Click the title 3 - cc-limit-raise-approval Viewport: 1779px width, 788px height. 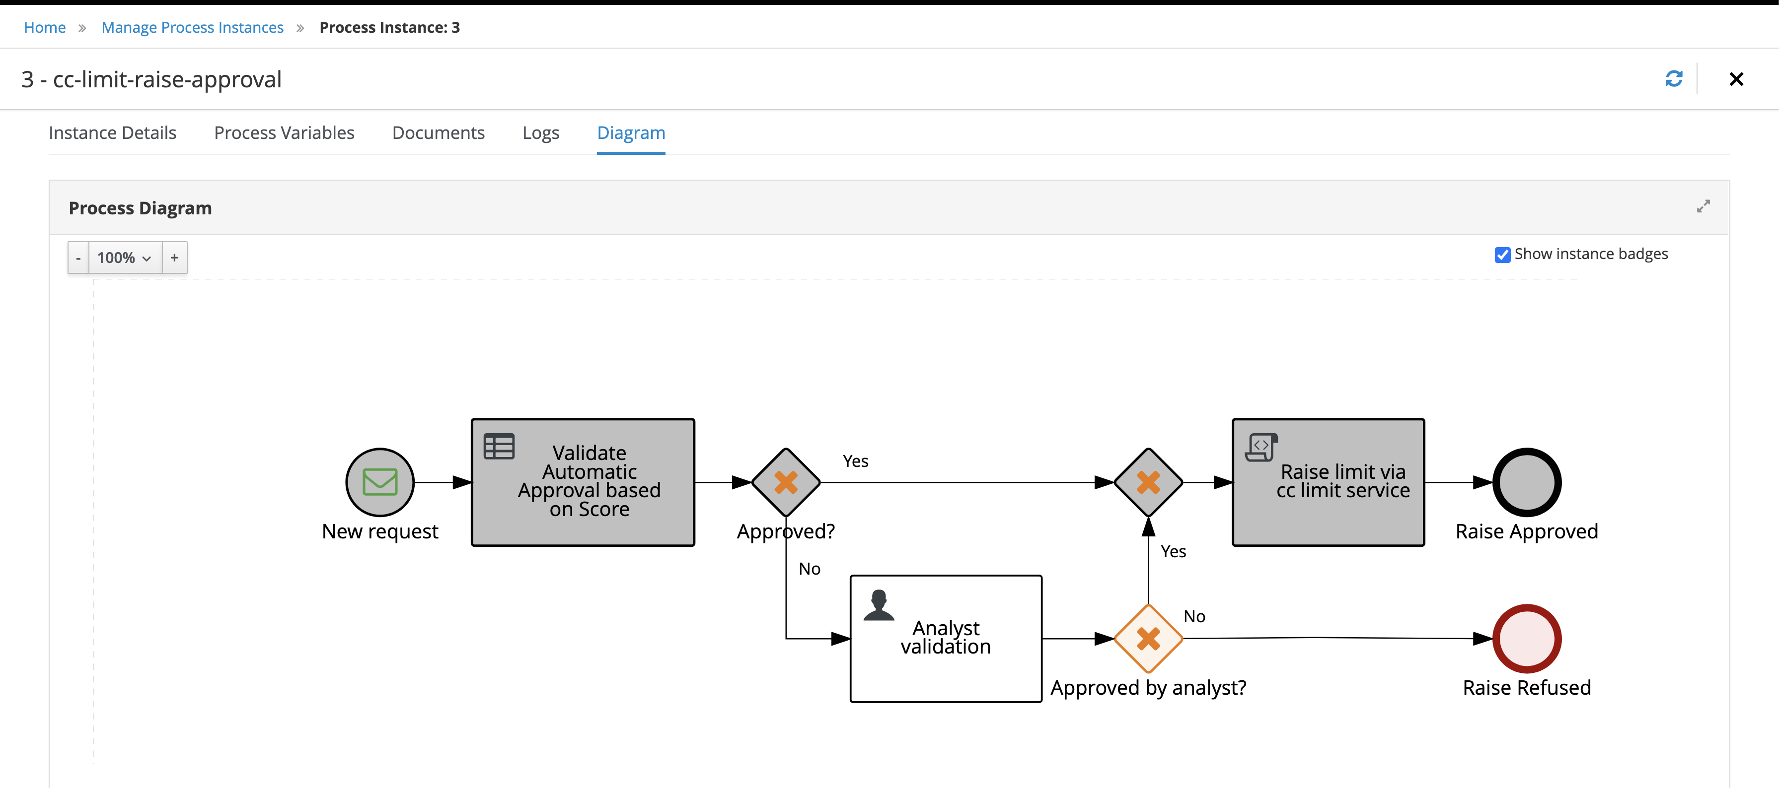click(x=151, y=79)
